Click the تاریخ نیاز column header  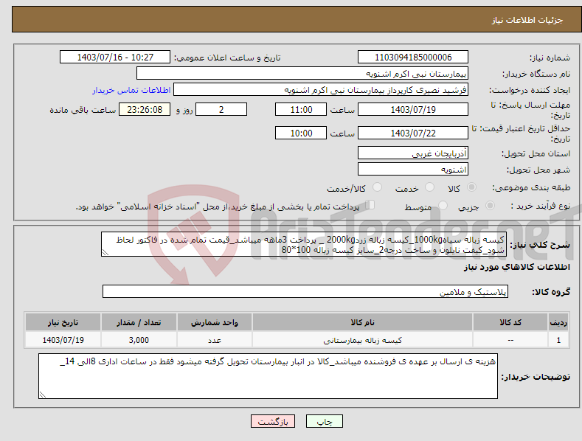63,322
